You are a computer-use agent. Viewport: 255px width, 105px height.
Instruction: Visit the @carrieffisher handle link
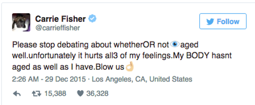(58, 28)
